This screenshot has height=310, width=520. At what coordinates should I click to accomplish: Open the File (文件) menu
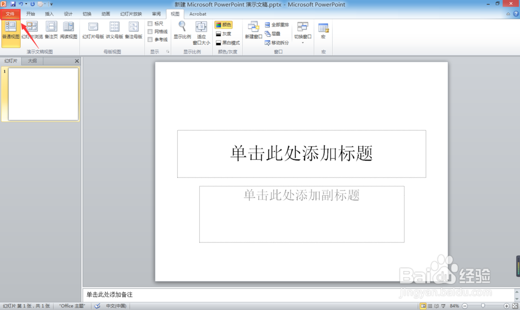coord(10,14)
